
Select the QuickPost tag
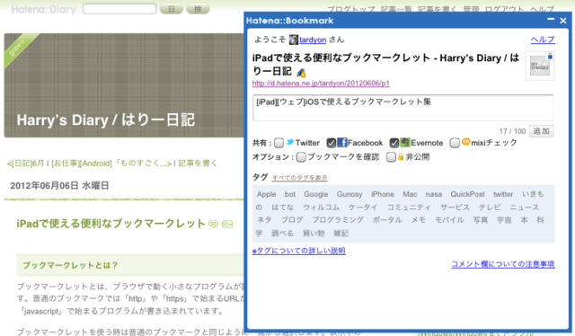point(467,194)
